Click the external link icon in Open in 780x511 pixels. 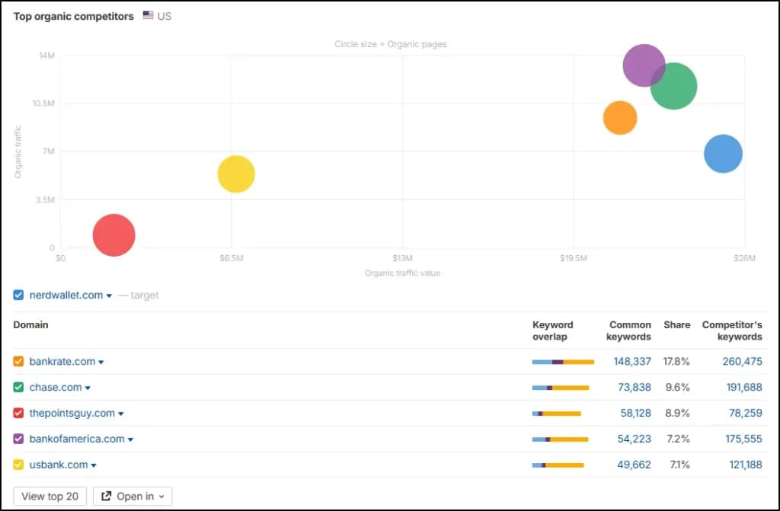click(x=106, y=496)
